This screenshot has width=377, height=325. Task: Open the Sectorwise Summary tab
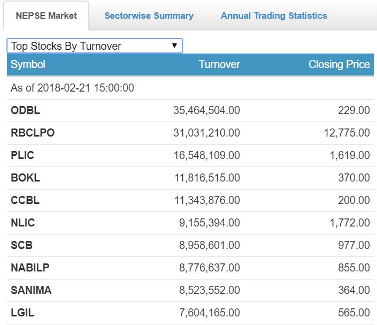click(x=149, y=16)
